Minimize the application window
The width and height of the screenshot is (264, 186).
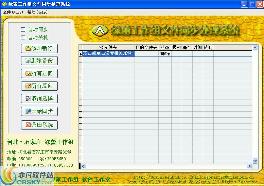244,4
